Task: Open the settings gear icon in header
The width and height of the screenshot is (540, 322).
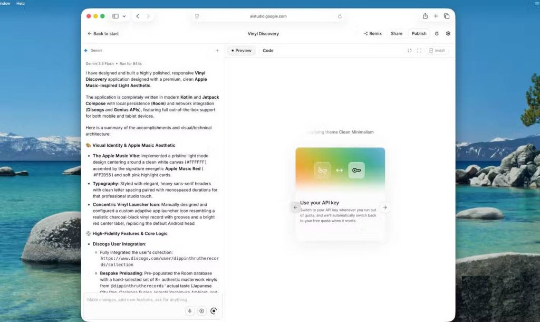Action: coord(448,33)
